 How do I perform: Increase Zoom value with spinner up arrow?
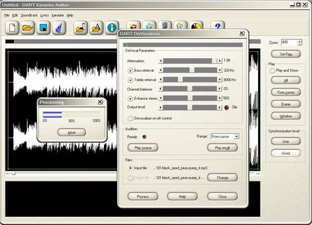pos(299,41)
